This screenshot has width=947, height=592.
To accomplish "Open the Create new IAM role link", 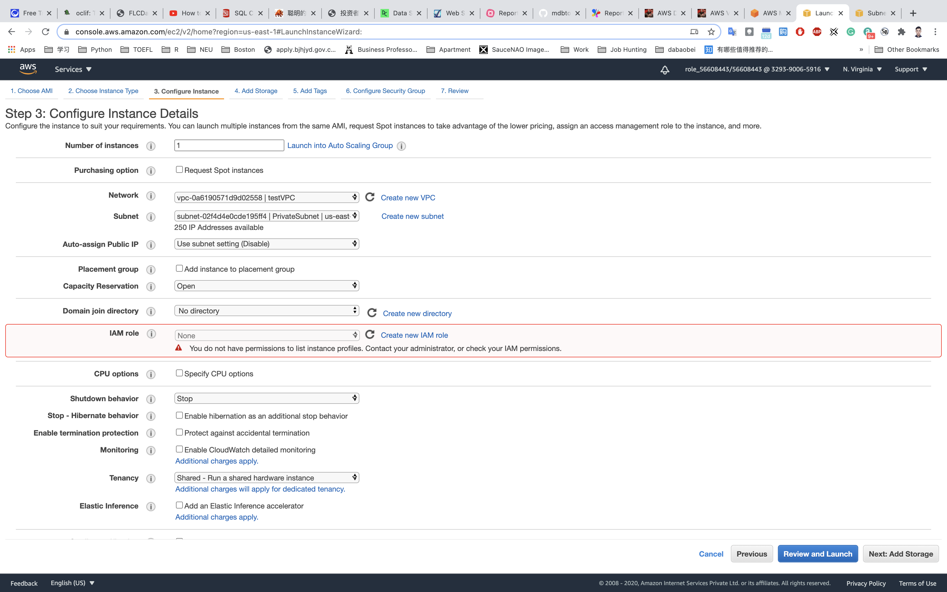I will [414, 335].
